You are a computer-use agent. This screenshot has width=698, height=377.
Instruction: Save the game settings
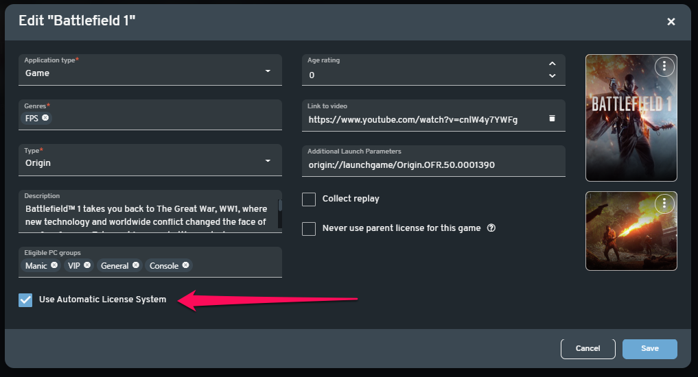pyautogui.click(x=649, y=348)
